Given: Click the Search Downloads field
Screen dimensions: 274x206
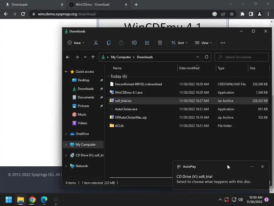Looking at the screenshot, I should click(242, 57).
